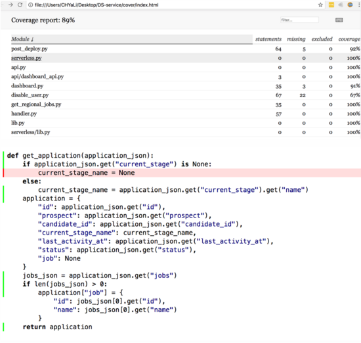The height and width of the screenshot is (343, 361).
Task: Open handler.py module report
Action: 24,114
